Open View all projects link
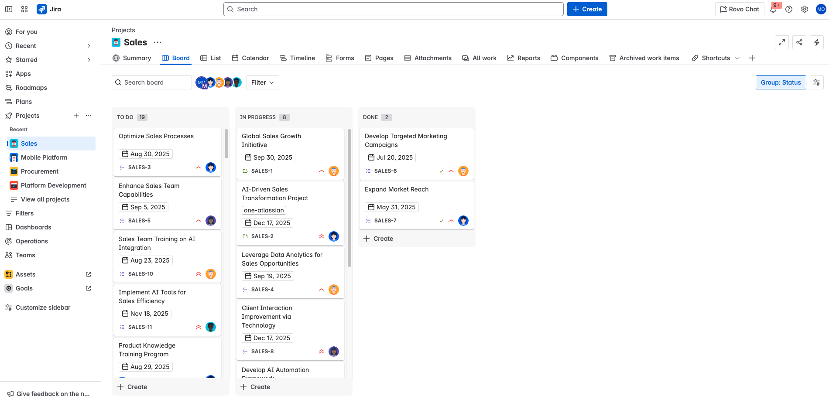Screen dimensions: 829x403 45,199
